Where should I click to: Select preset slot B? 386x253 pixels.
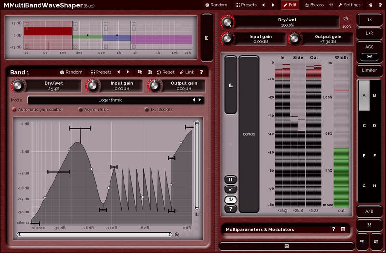tap(375, 95)
